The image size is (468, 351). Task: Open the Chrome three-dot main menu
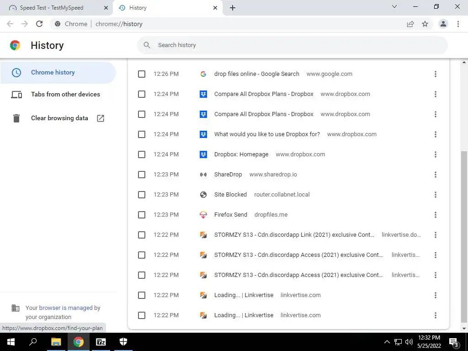458,24
